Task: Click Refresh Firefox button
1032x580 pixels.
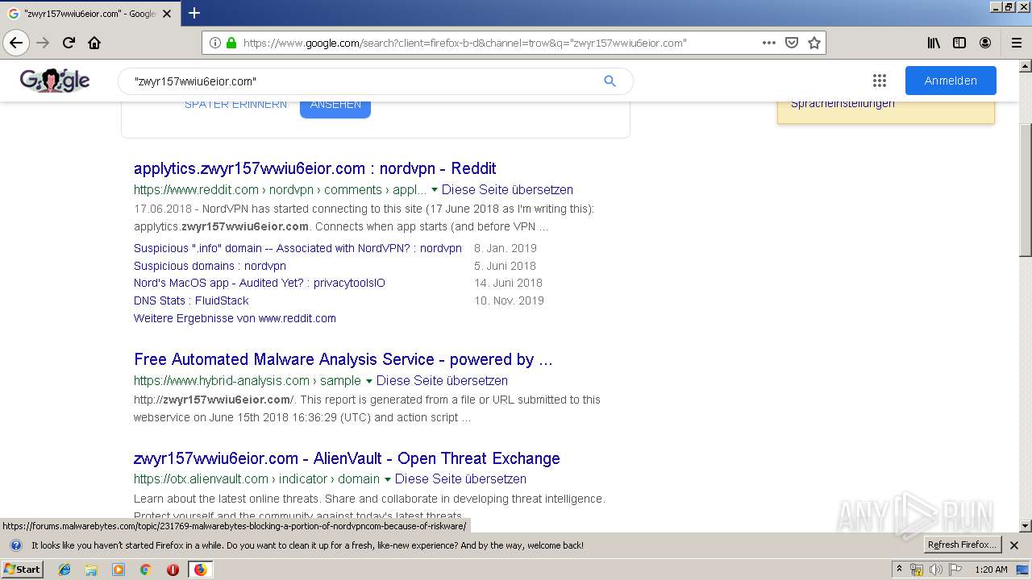Action: click(963, 545)
